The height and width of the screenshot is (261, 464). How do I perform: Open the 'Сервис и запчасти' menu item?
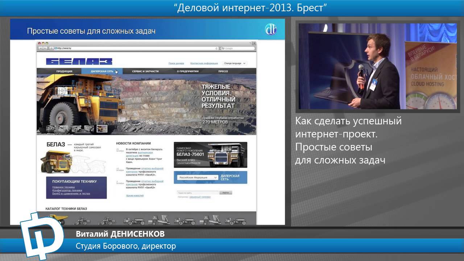point(145,71)
